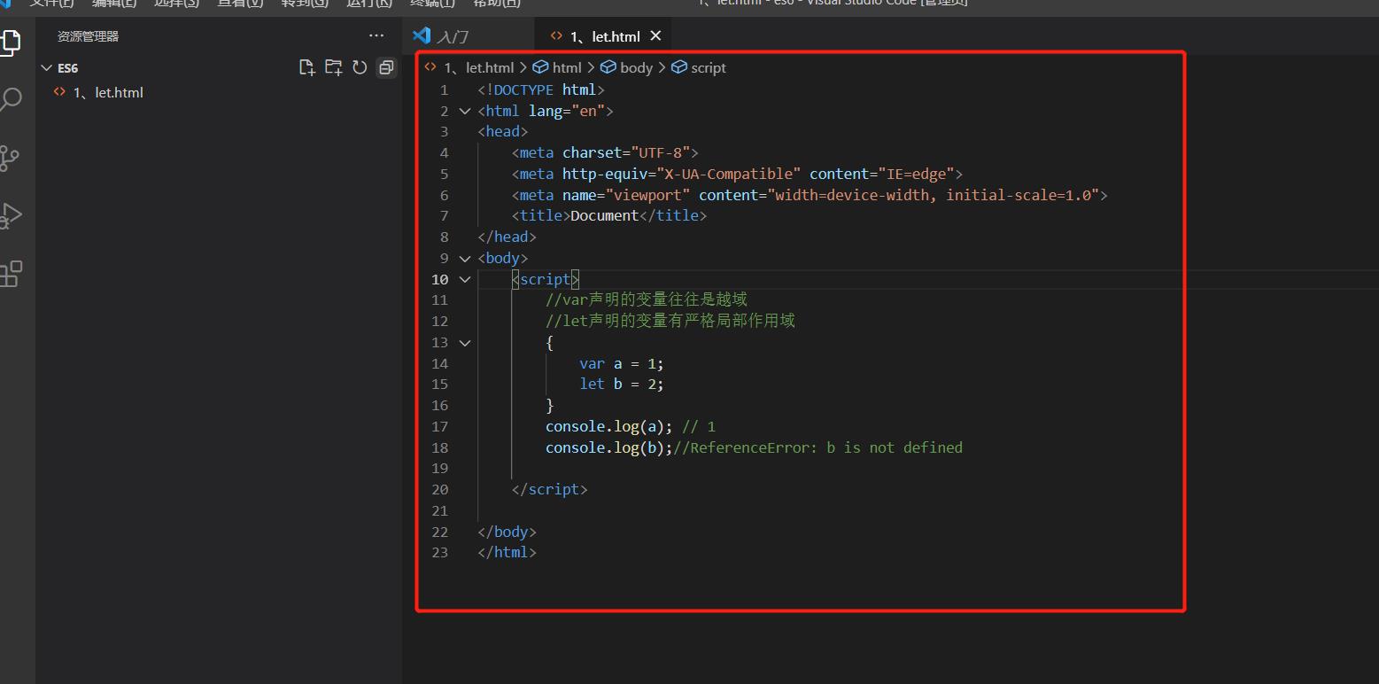Fold the html tag at line 2
This screenshot has width=1379, height=684.
465,111
